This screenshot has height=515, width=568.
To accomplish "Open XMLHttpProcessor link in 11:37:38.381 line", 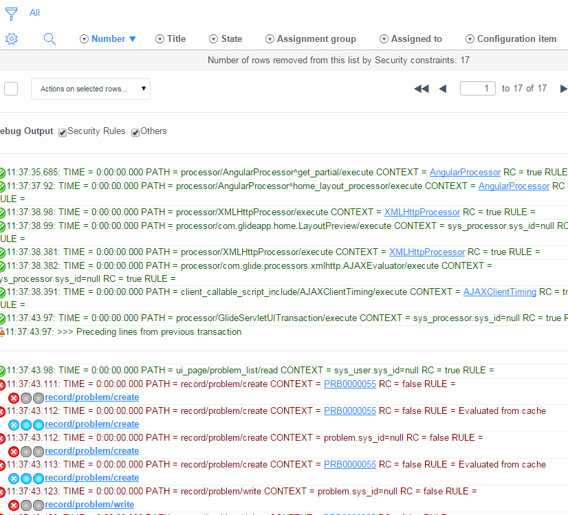I will [427, 252].
